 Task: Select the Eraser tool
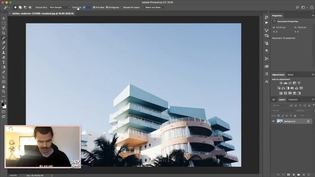click(3, 58)
